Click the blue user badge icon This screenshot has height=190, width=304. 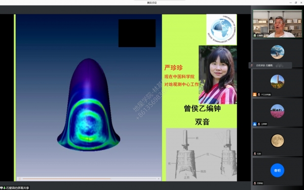click(254, 124)
